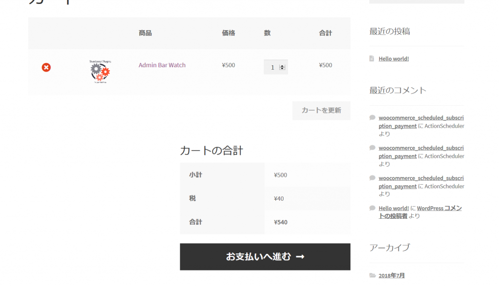Click folder icon beside 2018年7月

click(372, 275)
